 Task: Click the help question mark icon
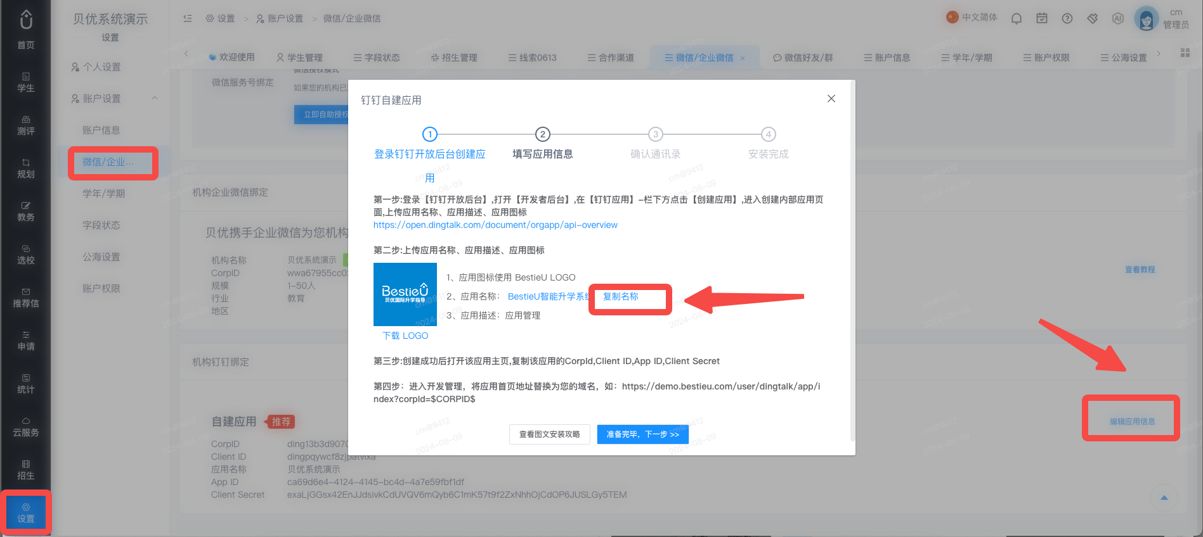point(1067,18)
